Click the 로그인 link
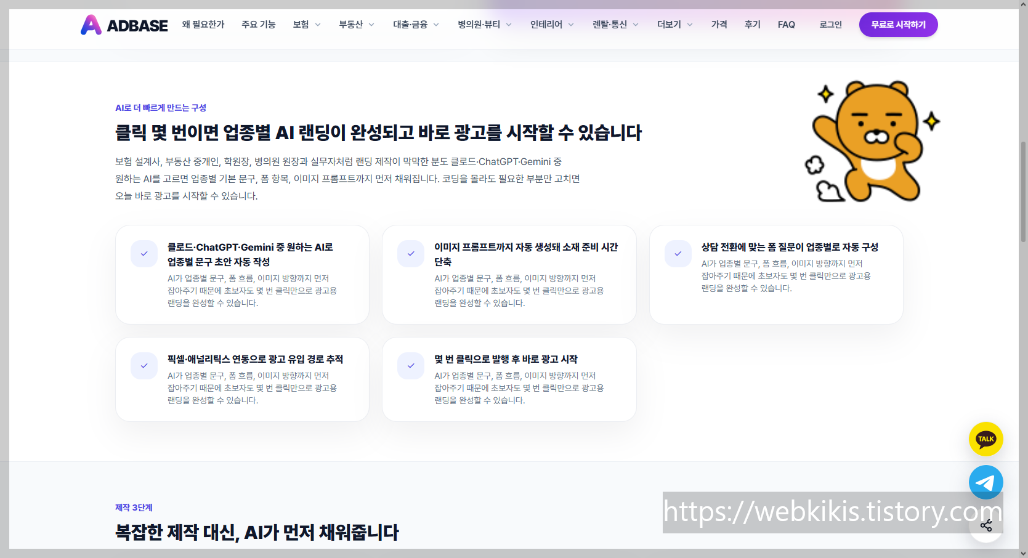The image size is (1028, 558). pos(830,25)
